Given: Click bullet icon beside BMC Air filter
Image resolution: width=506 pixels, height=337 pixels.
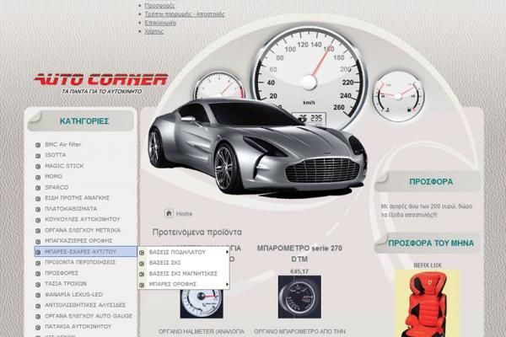Looking at the screenshot, I should (x=38, y=145).
